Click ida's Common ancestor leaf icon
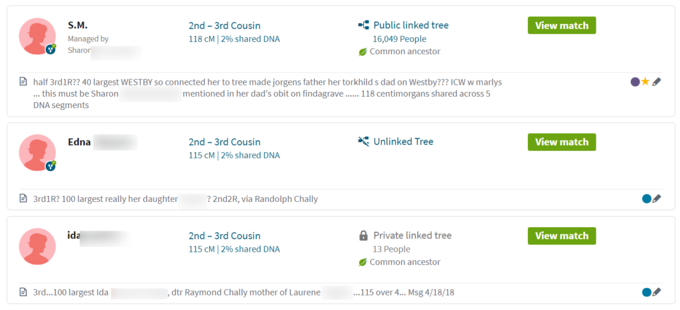The image size is (680, 310). (363, 262)
